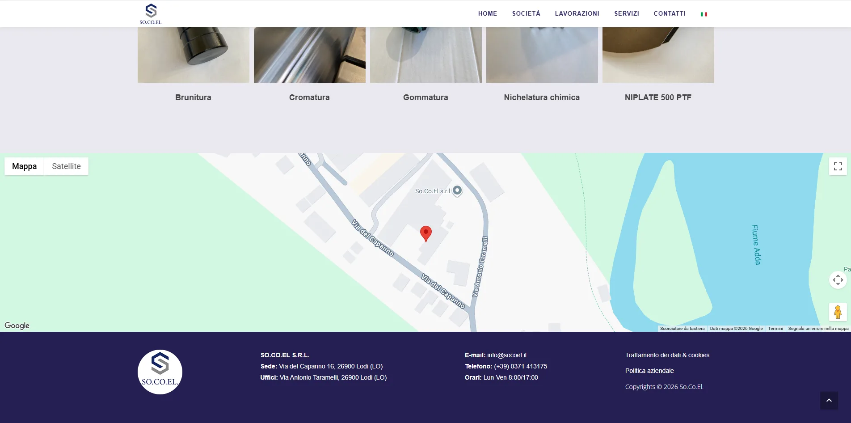Viewport: 851px width, 423px height.
Task: Click the footer SO.CO.EL. round logo
Action: 160,372
